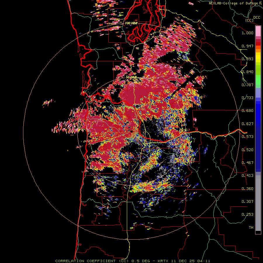Click the 0.627 color scale value
This screenshot has height=263, width=263.
coord(248,124)
